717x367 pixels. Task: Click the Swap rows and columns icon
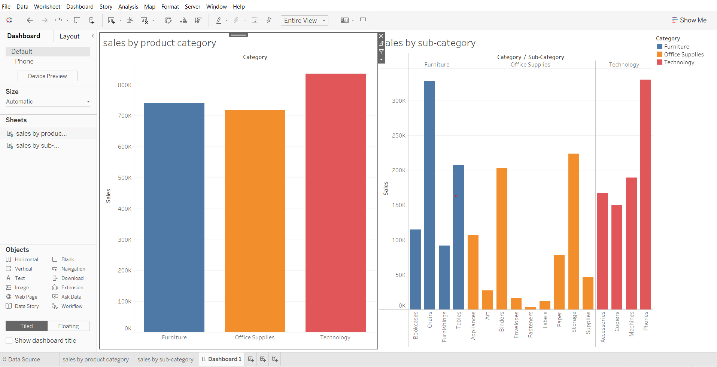[168, 21]
